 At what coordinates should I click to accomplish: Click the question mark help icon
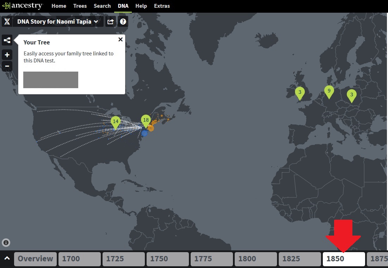pyautogui.click(x=123, y=22)
